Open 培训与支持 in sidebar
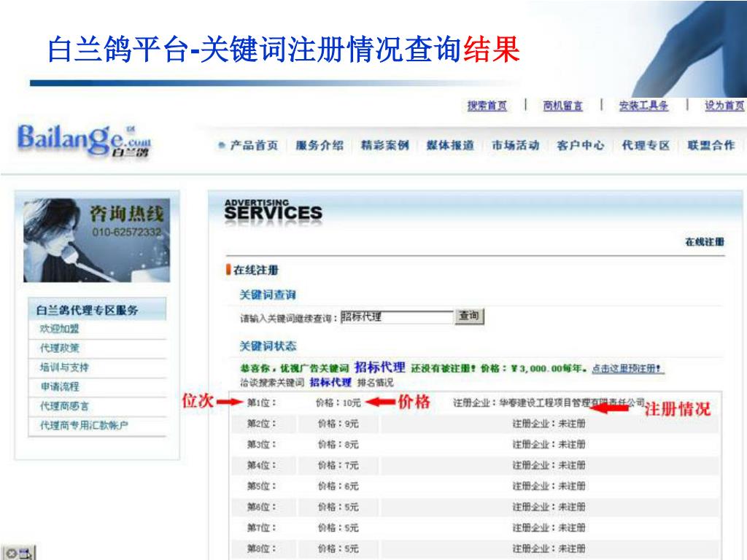This screenshot has width=747, height=560. pyautogui.click(x=64, y=367)
